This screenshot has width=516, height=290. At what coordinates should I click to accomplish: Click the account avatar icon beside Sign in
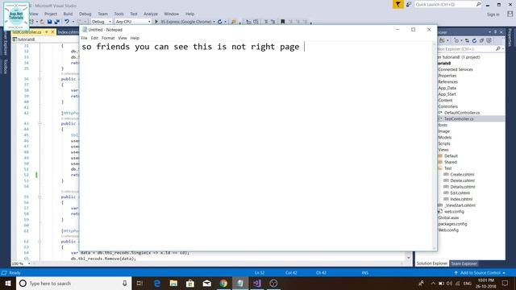point(510,14)
